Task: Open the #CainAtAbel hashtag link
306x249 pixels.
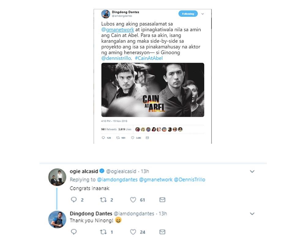Action: (x=149, y=58)
